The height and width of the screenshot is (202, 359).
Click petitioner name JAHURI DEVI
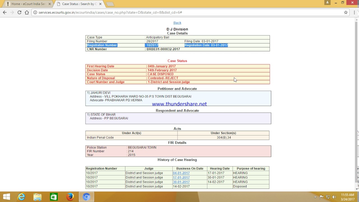[x=100, y=93]
